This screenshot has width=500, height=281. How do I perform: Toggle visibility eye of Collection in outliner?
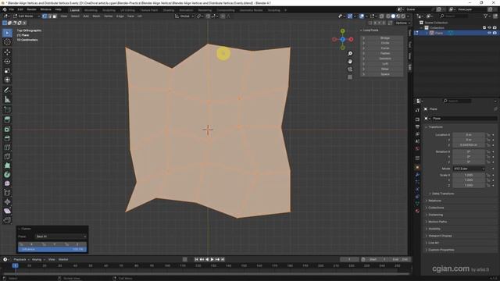point(490,28)
